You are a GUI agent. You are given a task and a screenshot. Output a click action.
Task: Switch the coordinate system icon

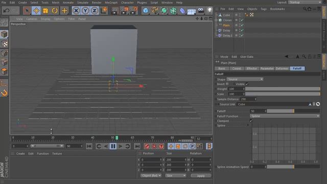coord(104,10)
